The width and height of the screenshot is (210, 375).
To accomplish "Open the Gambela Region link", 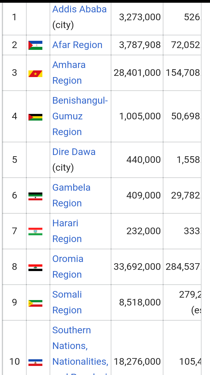I will pyautogui.click(x=71, y=195).
